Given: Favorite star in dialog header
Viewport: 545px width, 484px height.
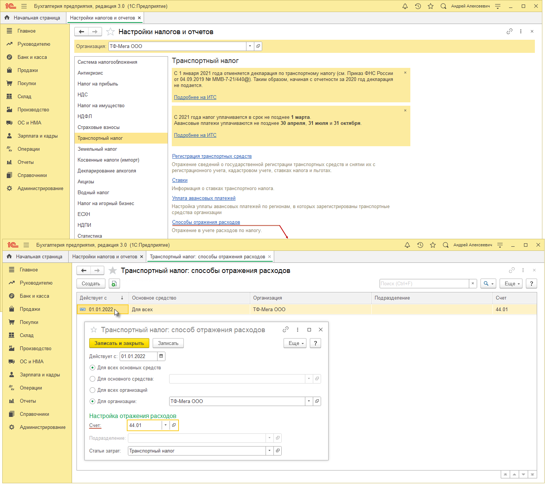Looking at the screenshot, I should 94,330.
